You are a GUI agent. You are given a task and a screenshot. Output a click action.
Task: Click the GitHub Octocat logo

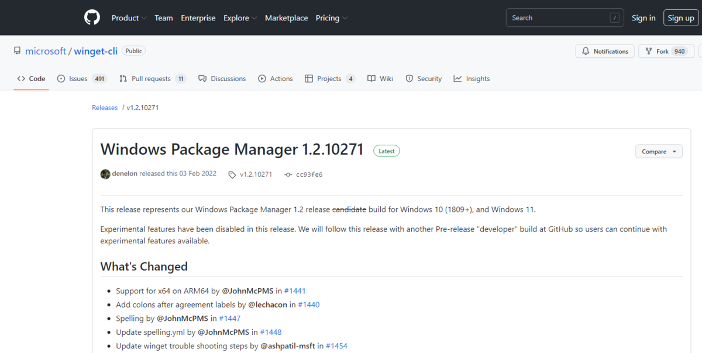point(92,18)
